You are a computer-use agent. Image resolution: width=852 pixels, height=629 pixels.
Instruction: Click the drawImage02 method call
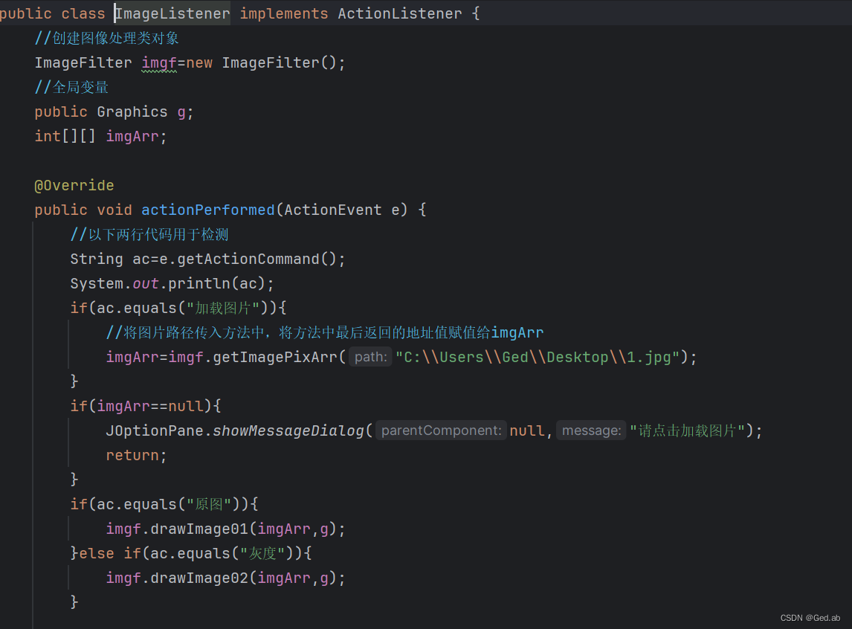pyautogui.click(x=199, y=578)
